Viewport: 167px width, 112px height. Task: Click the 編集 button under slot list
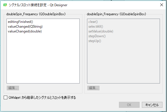[93, 88]
